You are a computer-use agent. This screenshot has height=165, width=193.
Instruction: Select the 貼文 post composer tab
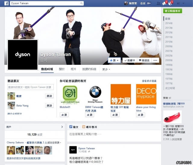coord(74,127)
